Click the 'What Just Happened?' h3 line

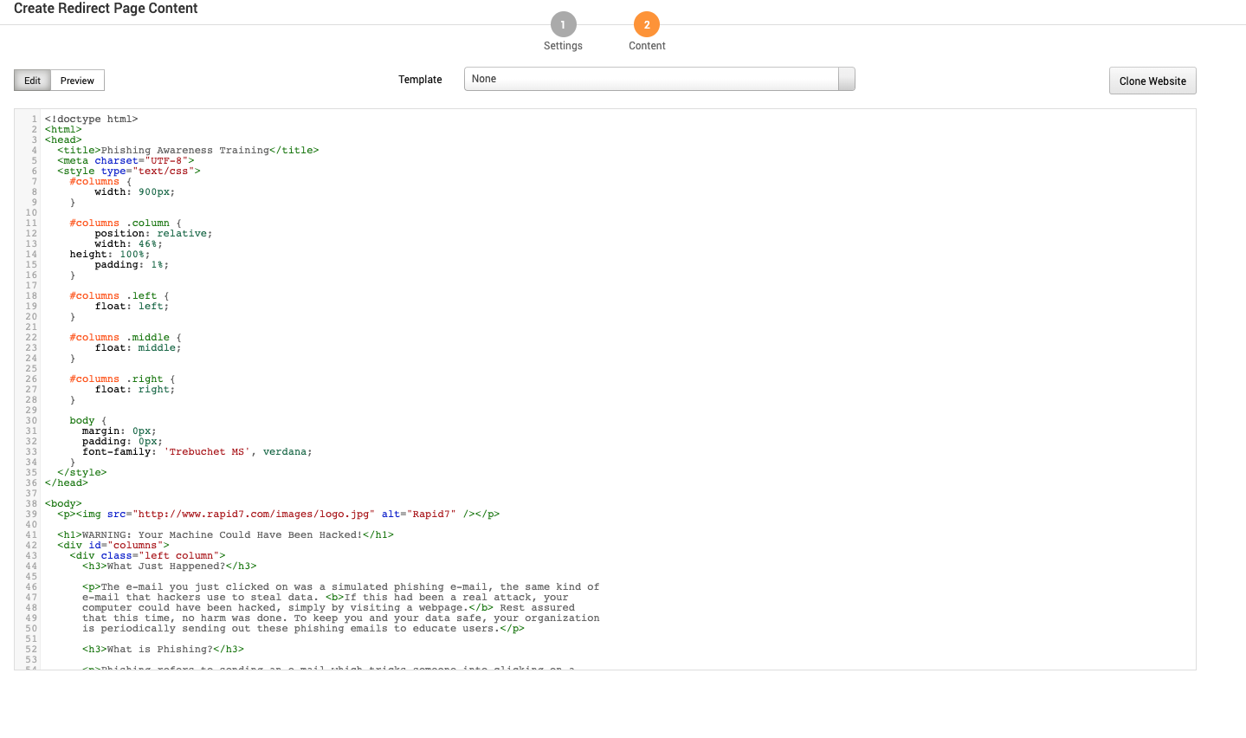pos(169,566)
